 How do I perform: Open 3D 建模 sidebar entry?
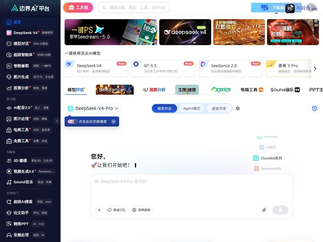(31, 161)
